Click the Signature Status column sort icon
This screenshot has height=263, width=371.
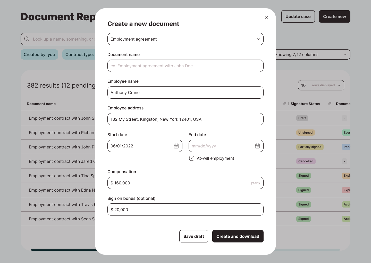click(284, 104)
